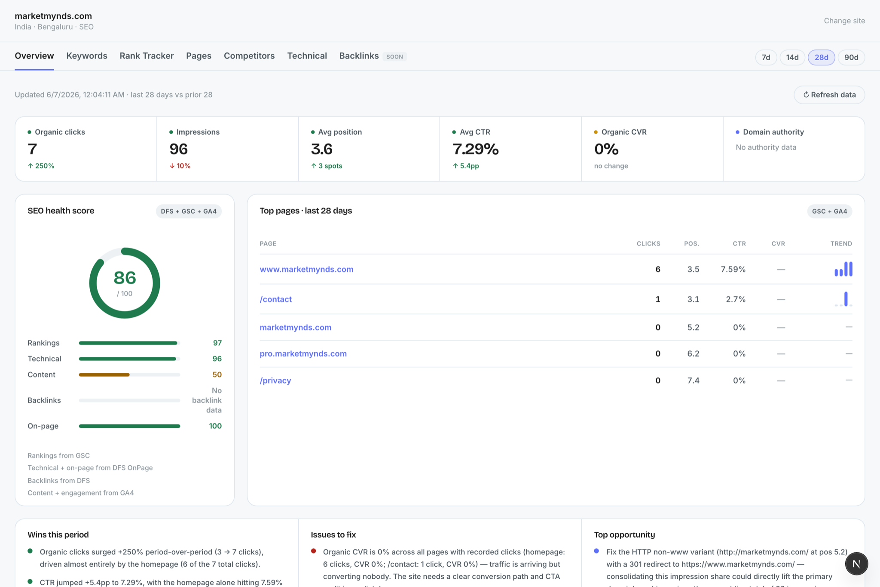Open the Technical tab

click(x=307, y=56)
